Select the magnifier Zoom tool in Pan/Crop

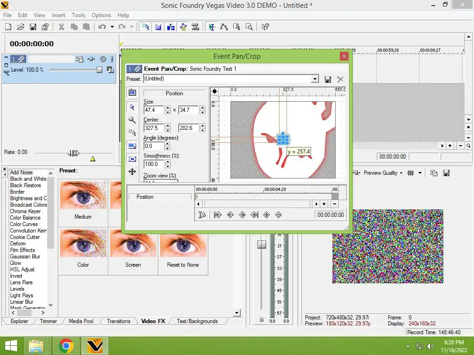tap(132, 120)
